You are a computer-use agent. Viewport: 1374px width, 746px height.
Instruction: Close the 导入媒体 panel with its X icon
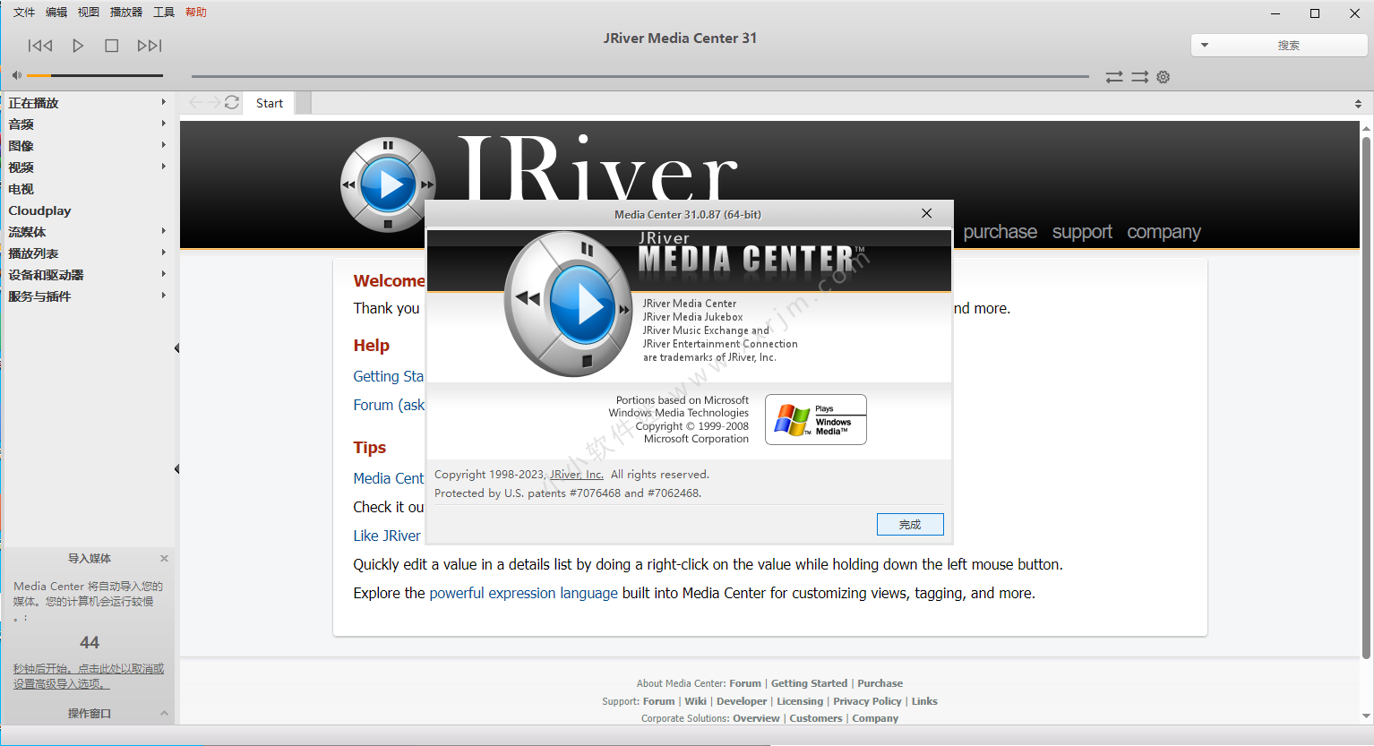tap(164, 558)
